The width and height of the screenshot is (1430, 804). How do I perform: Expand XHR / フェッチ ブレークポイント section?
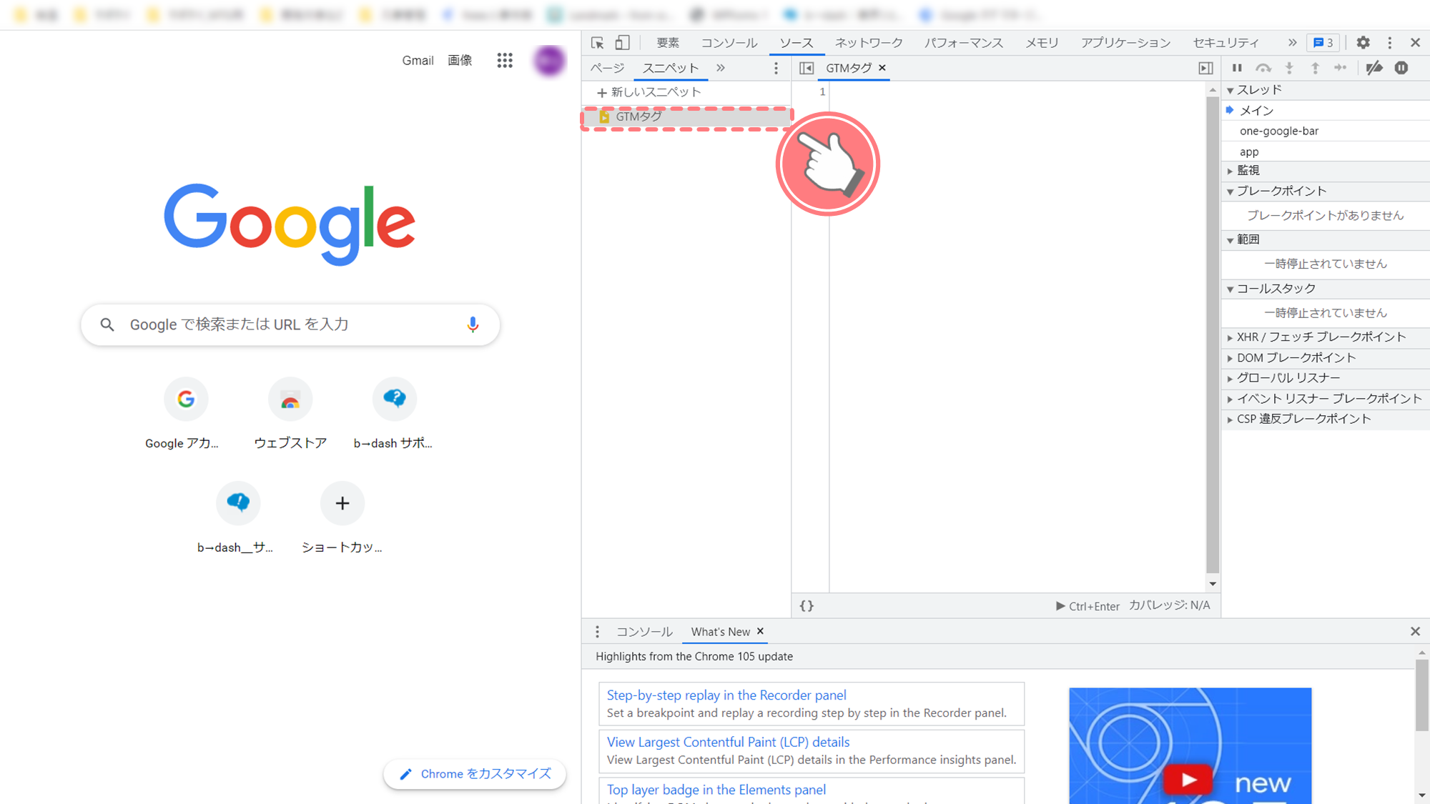point(1326,337)
